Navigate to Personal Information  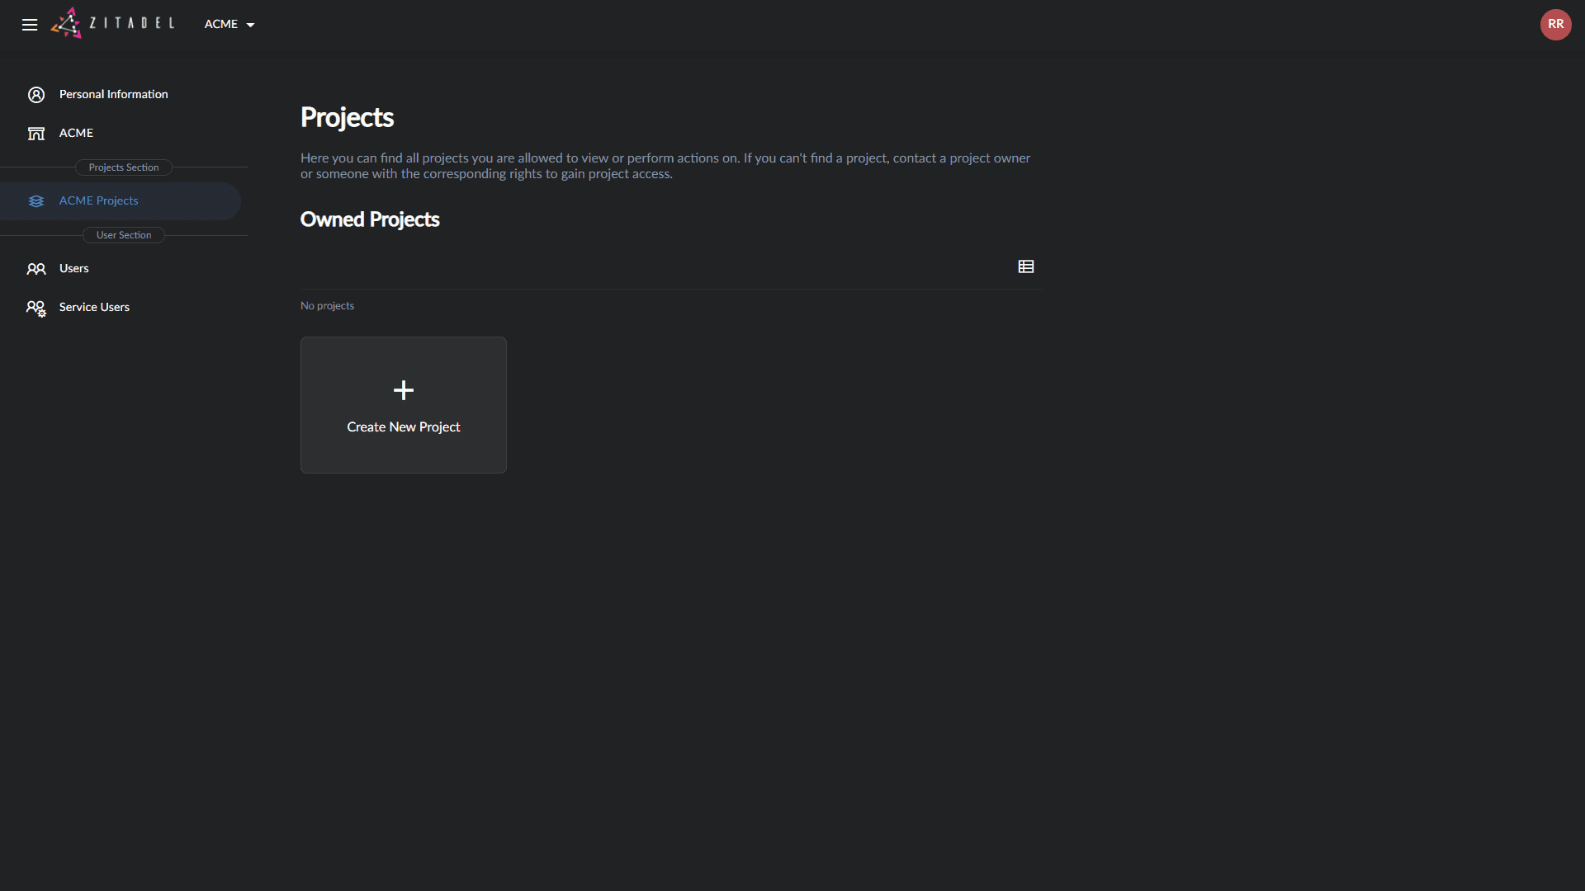point(113,94)
